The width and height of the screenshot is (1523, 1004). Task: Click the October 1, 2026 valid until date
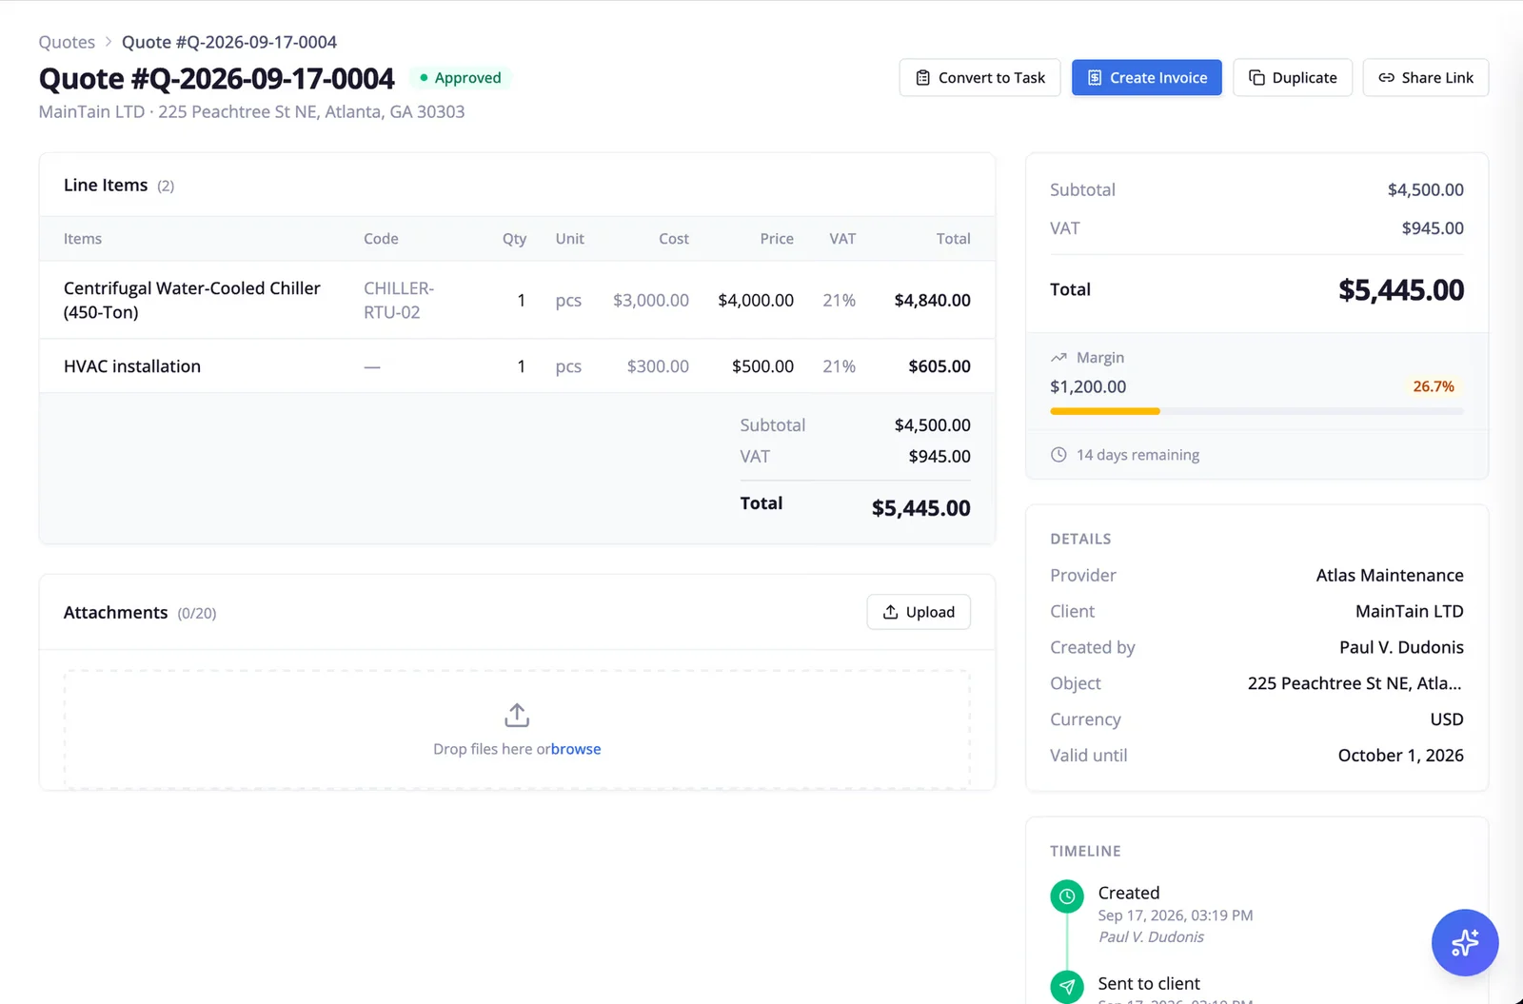click(1400, 755)
